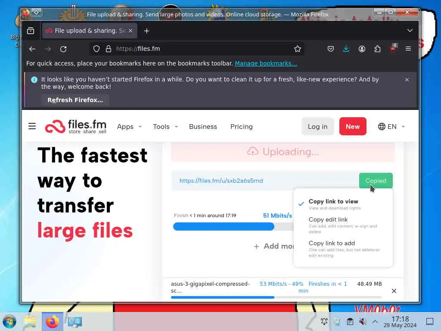Open the Pricing page
This screenshot has width=441, height=331.
(241, 127)
